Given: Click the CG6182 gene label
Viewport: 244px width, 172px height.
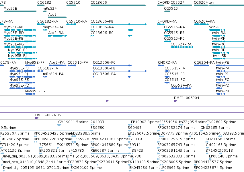Looking at the screenshot, I should pyautogui.click(x=44, y=3).
